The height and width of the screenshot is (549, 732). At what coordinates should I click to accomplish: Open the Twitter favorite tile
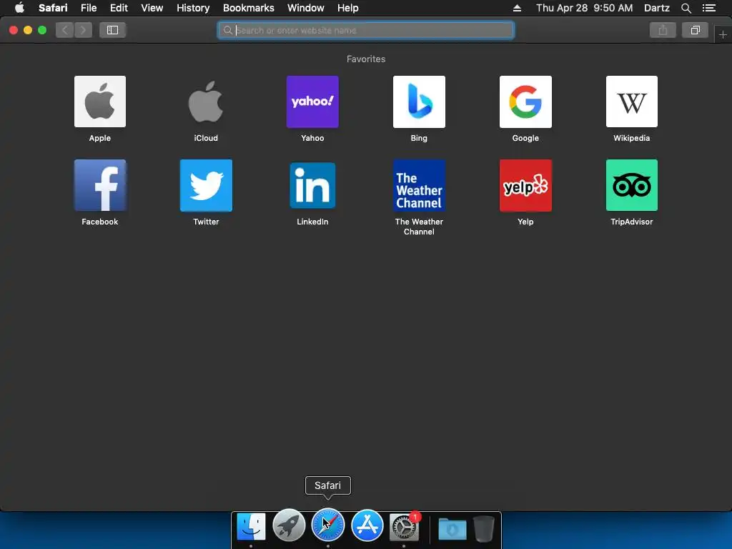[x=206, y=185]
